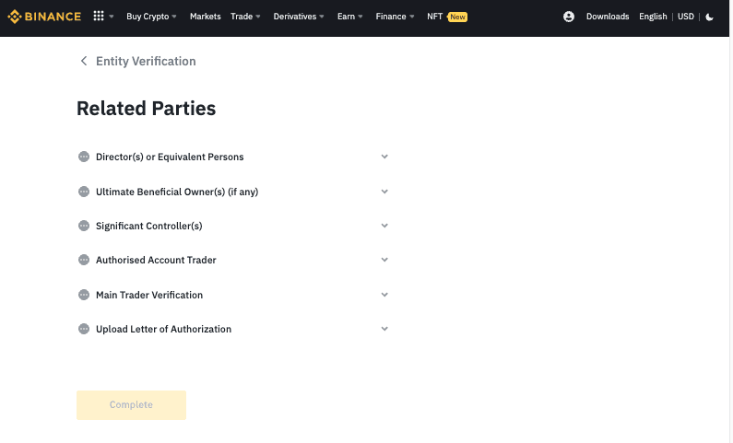Expand the Significant Controller(s) chevron
733x443 pixels.
pyautogui.click(x=384, y=226)
